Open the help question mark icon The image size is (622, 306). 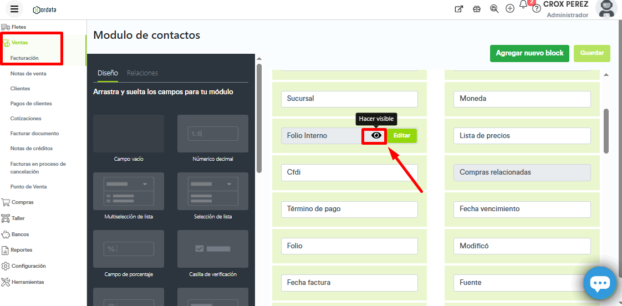tap(536, 9)
